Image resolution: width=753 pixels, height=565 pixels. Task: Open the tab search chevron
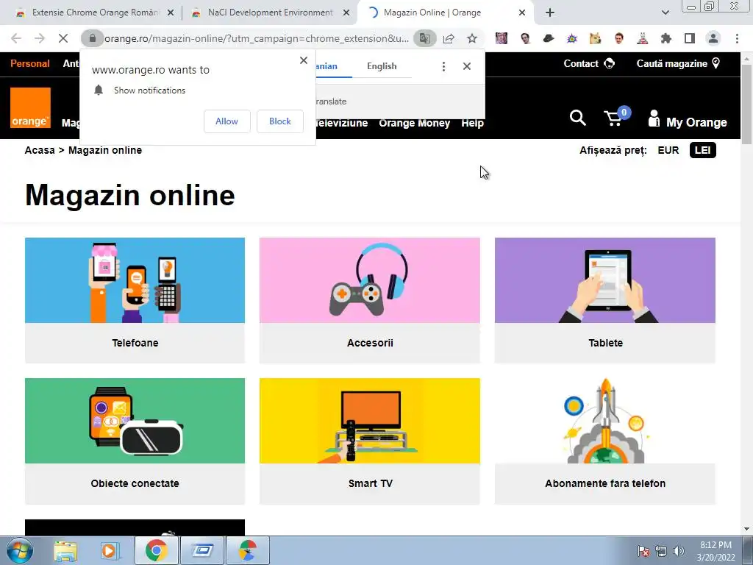tap(665, 13)
